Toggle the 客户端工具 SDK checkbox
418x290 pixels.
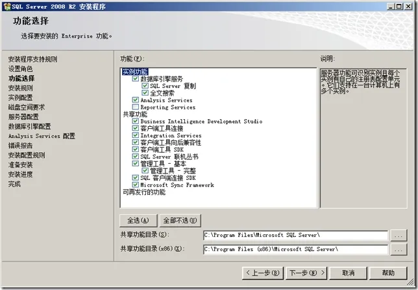click(x=136, y=149)
